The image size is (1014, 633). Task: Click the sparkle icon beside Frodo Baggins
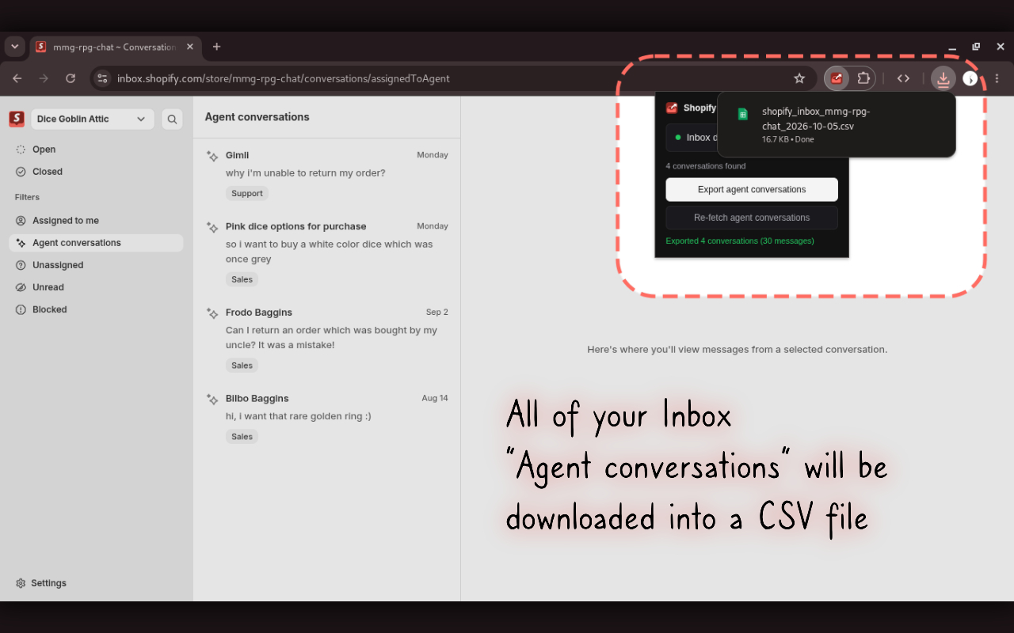212,313
